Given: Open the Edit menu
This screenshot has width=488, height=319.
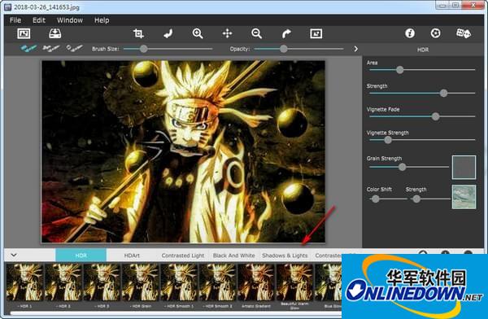Looking at the screenshot, I should [x=39, y=20].
